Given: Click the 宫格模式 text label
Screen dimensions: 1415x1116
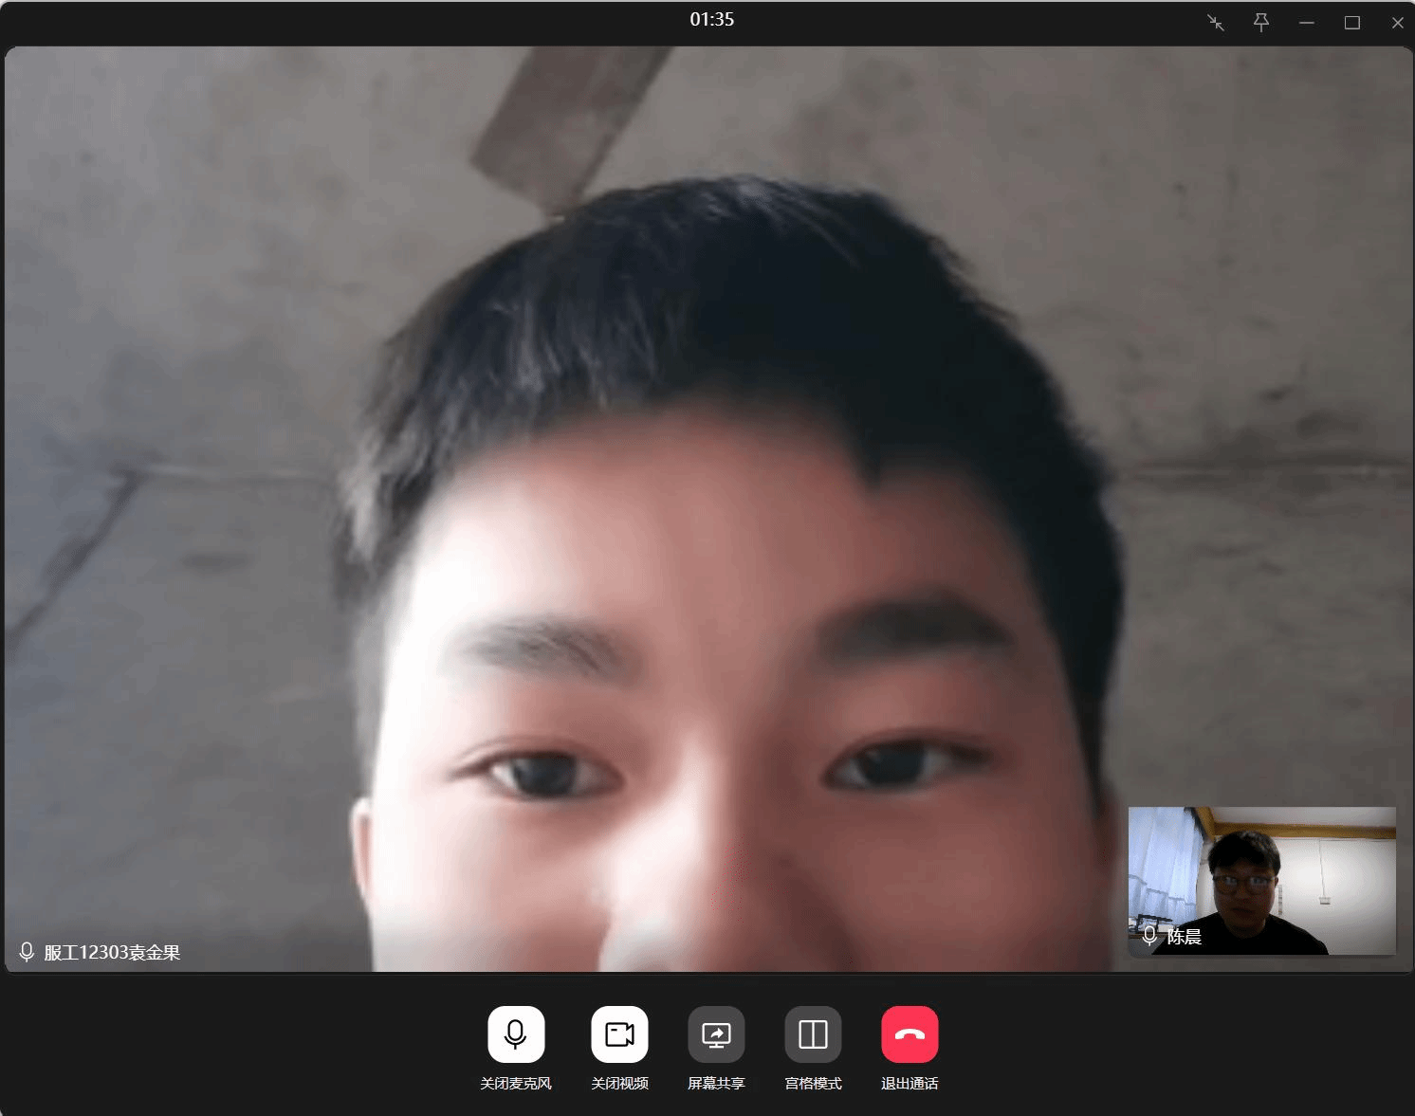Looking at the screenshot, I should coord(813,1084).
